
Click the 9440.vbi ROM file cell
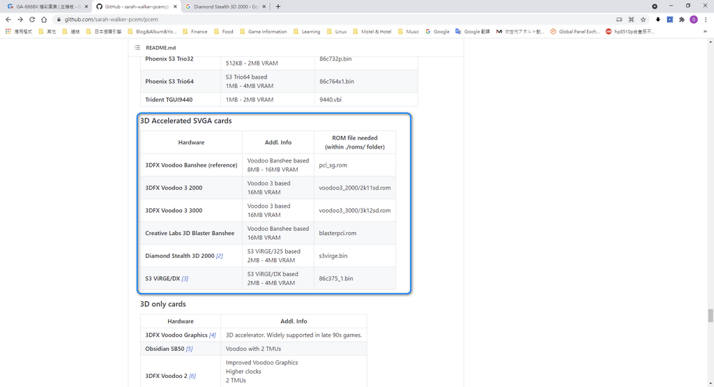click(366, 100)
